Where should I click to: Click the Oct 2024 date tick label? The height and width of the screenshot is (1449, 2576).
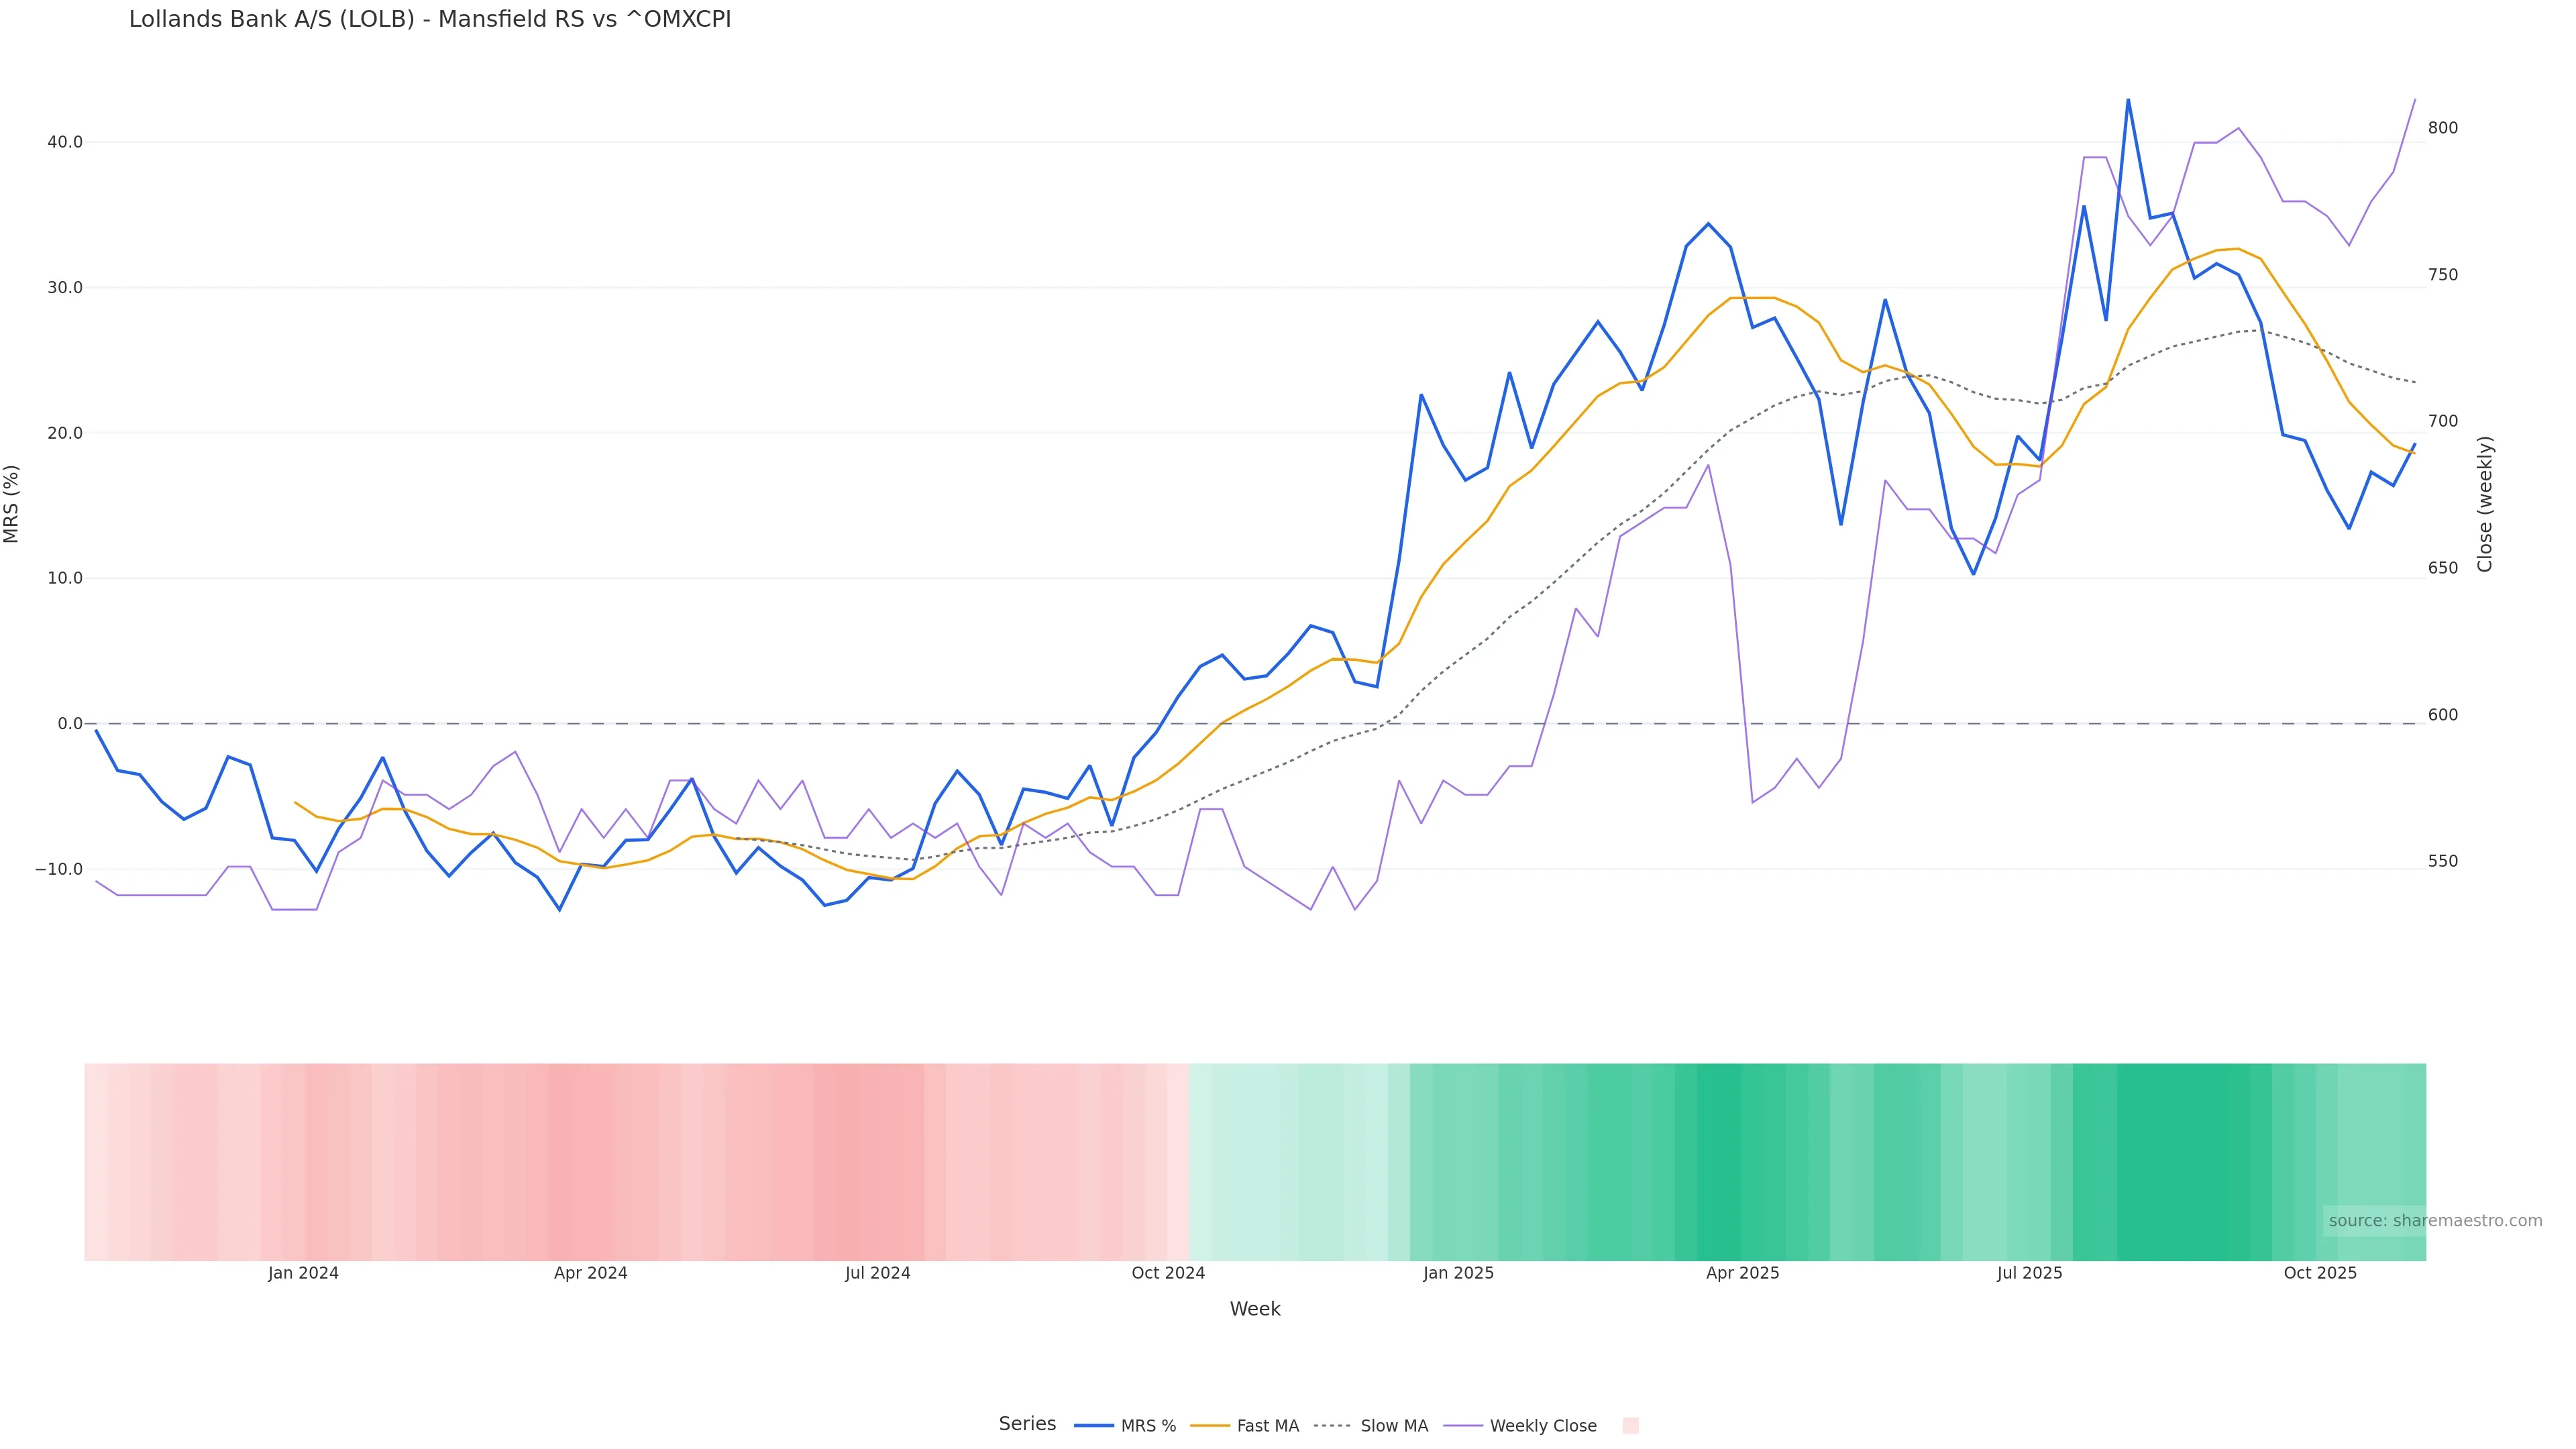(1168, 1273)
